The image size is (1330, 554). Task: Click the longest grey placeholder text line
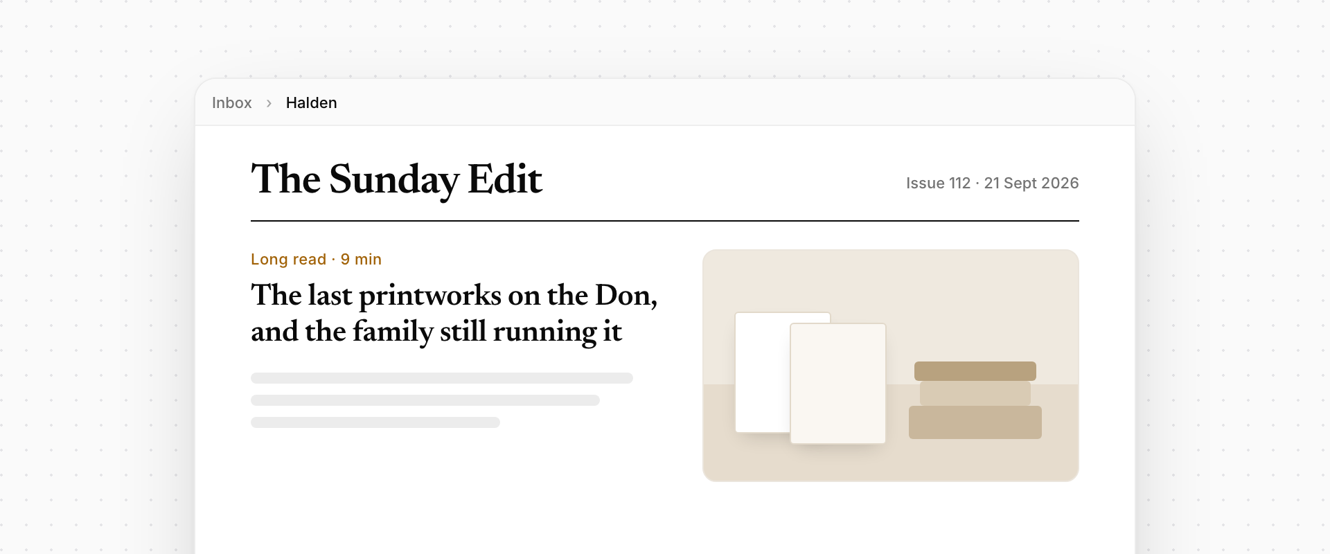coord(442,378)
